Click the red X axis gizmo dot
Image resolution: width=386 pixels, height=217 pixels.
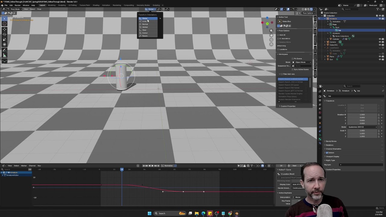262,23
